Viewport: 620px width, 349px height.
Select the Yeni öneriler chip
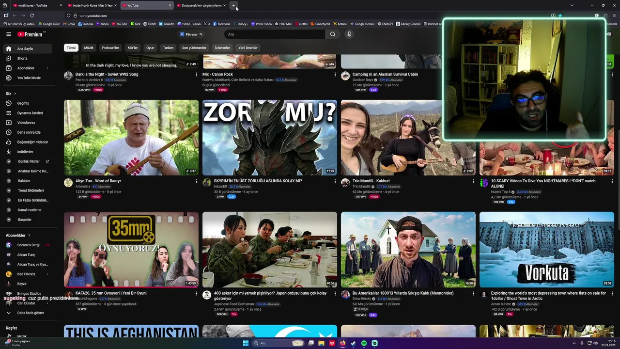(x=248, y=48)
